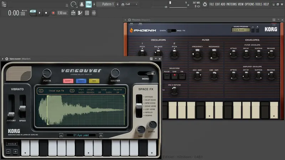Open the Mixer view icon
This screenshot has width=285, height=160.
click(x=94, y=13)
